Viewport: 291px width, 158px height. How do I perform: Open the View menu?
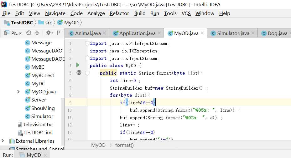point(34,13)
